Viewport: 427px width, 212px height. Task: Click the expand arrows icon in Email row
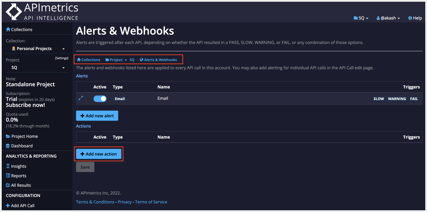[x=81, y=98]
